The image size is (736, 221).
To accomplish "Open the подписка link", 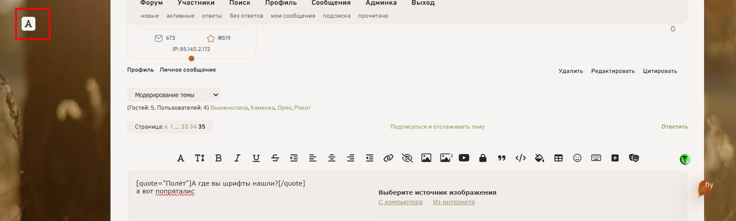I will pos(337,16).
